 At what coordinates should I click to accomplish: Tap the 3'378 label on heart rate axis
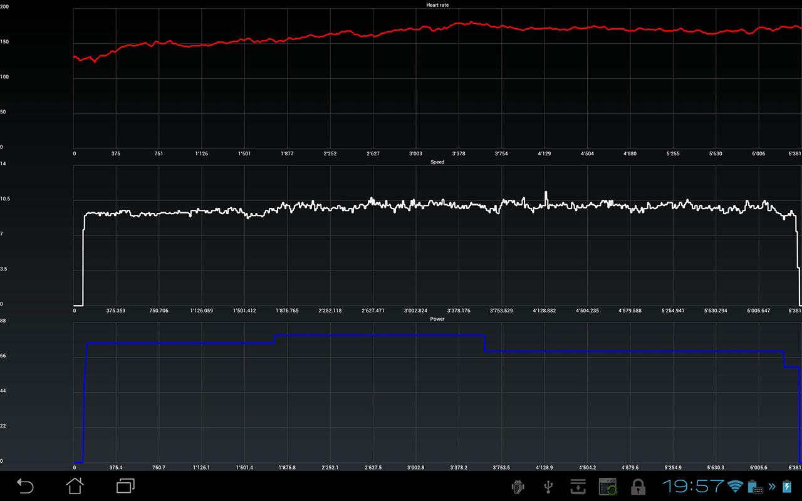pyautogui.click(x=459, y=153)
